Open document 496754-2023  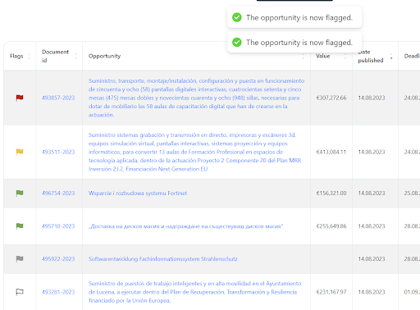pos(58,193)
